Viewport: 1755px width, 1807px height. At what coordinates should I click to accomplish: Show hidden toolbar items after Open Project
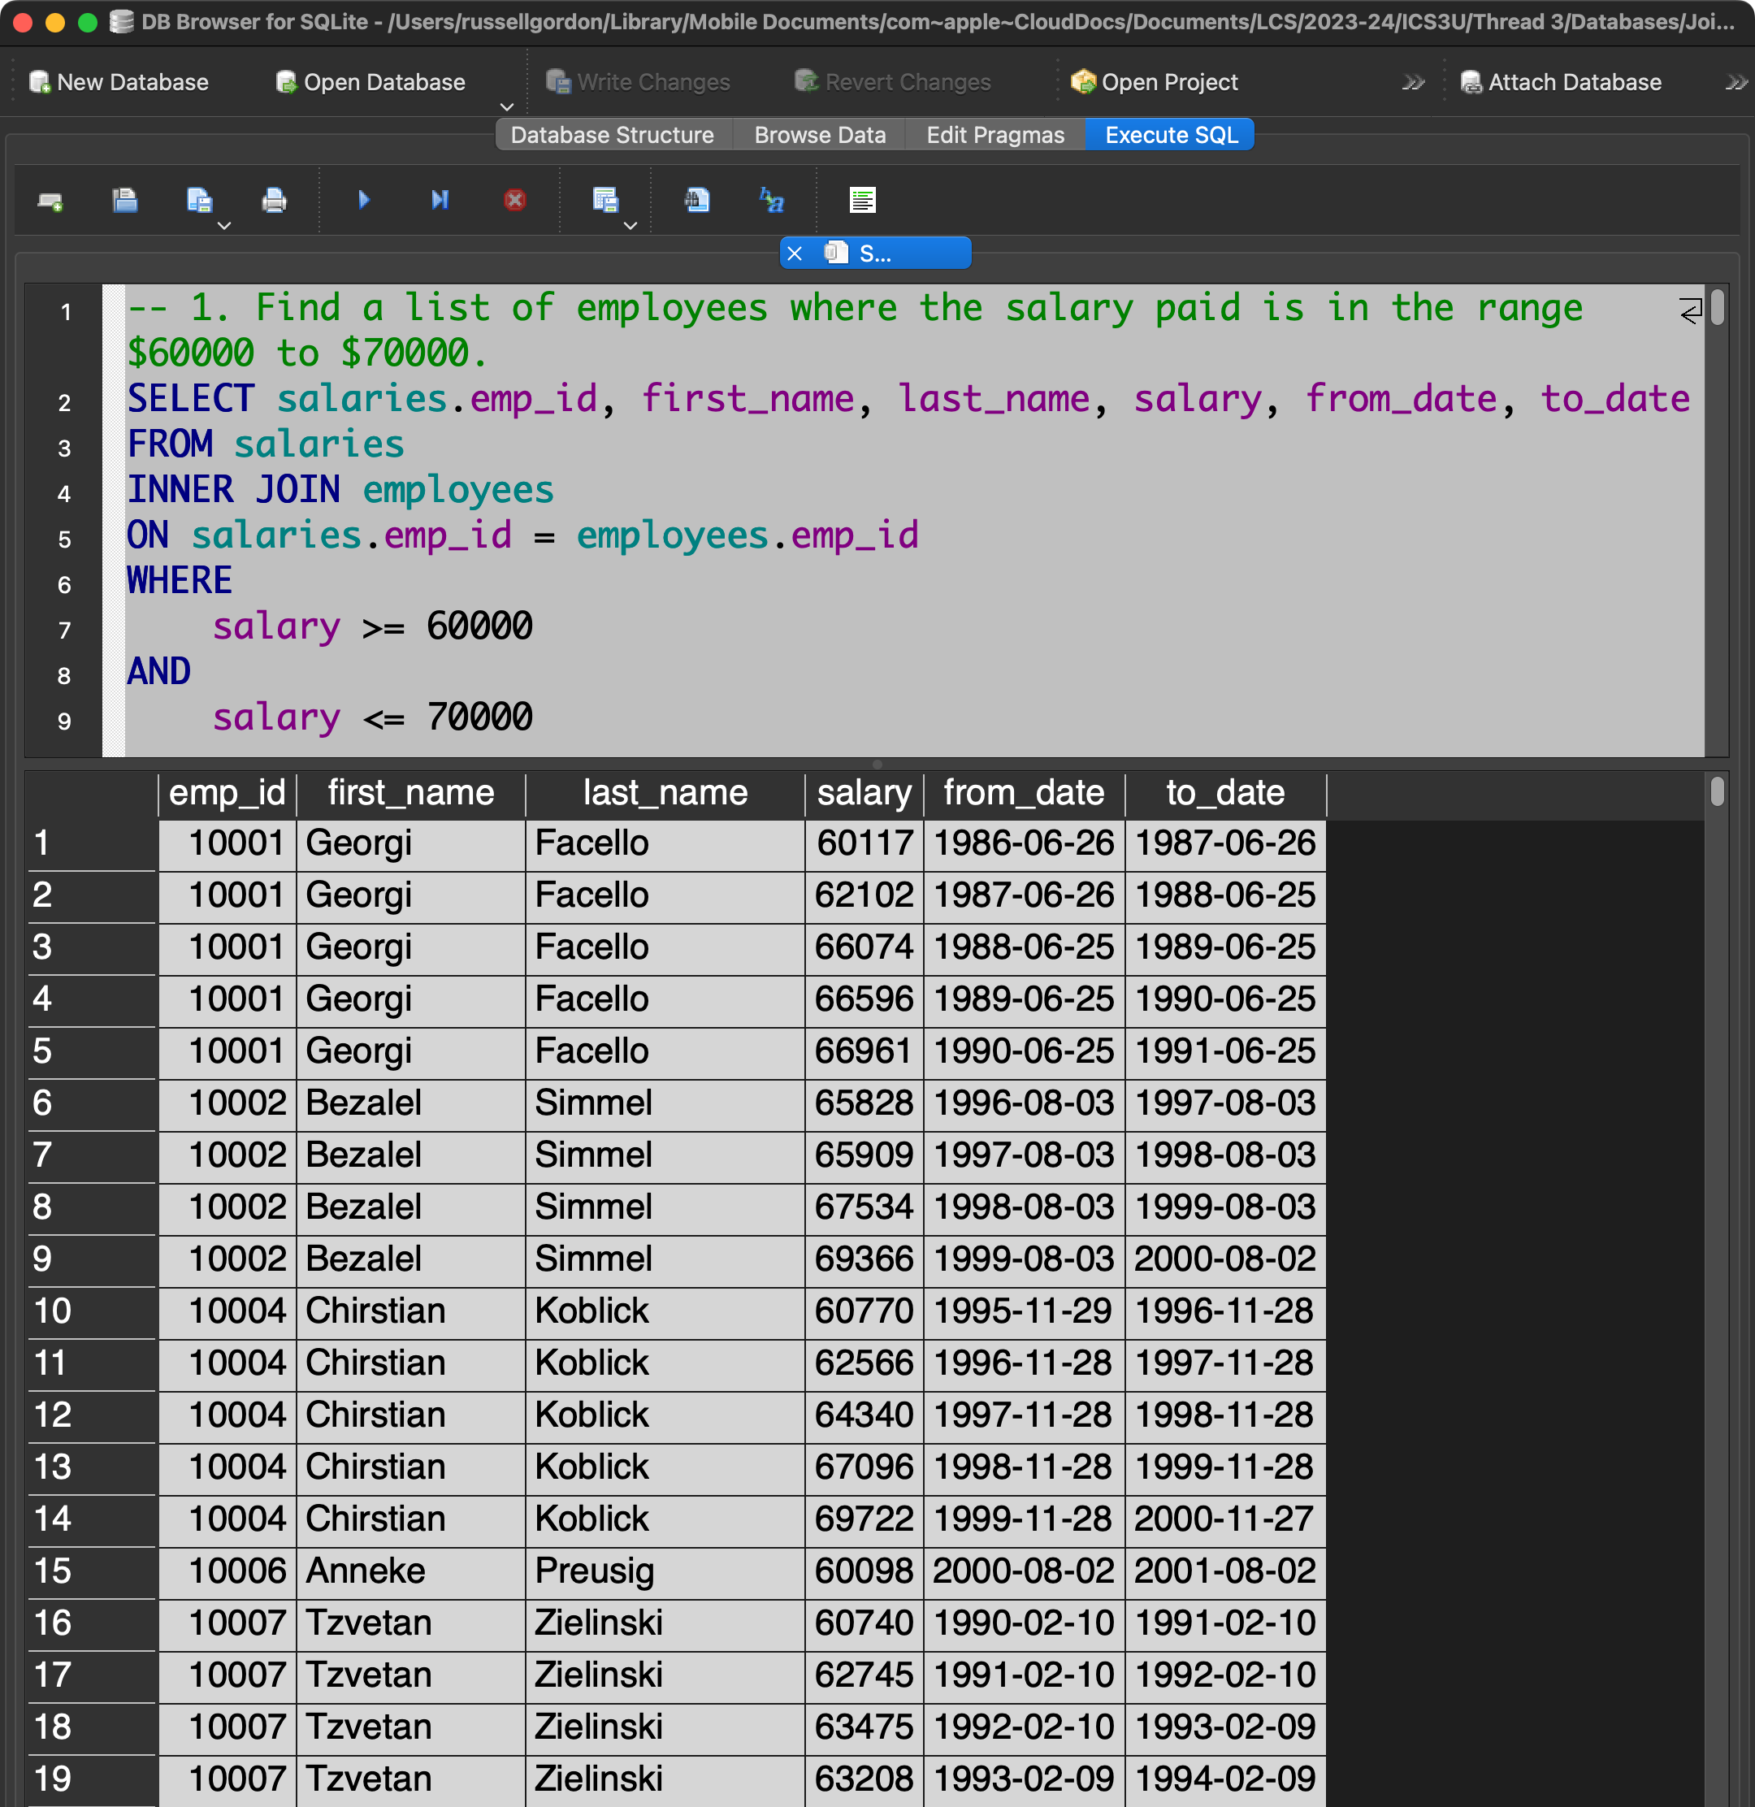pos(1412,83)
